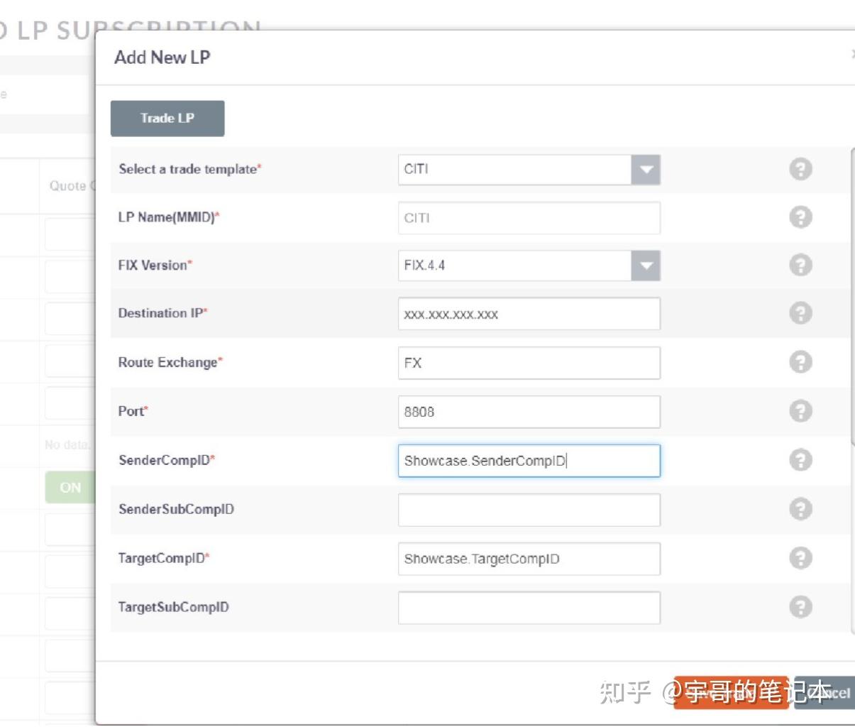
Task: Click inside the SenderSubCompID field
Action: 529,509
